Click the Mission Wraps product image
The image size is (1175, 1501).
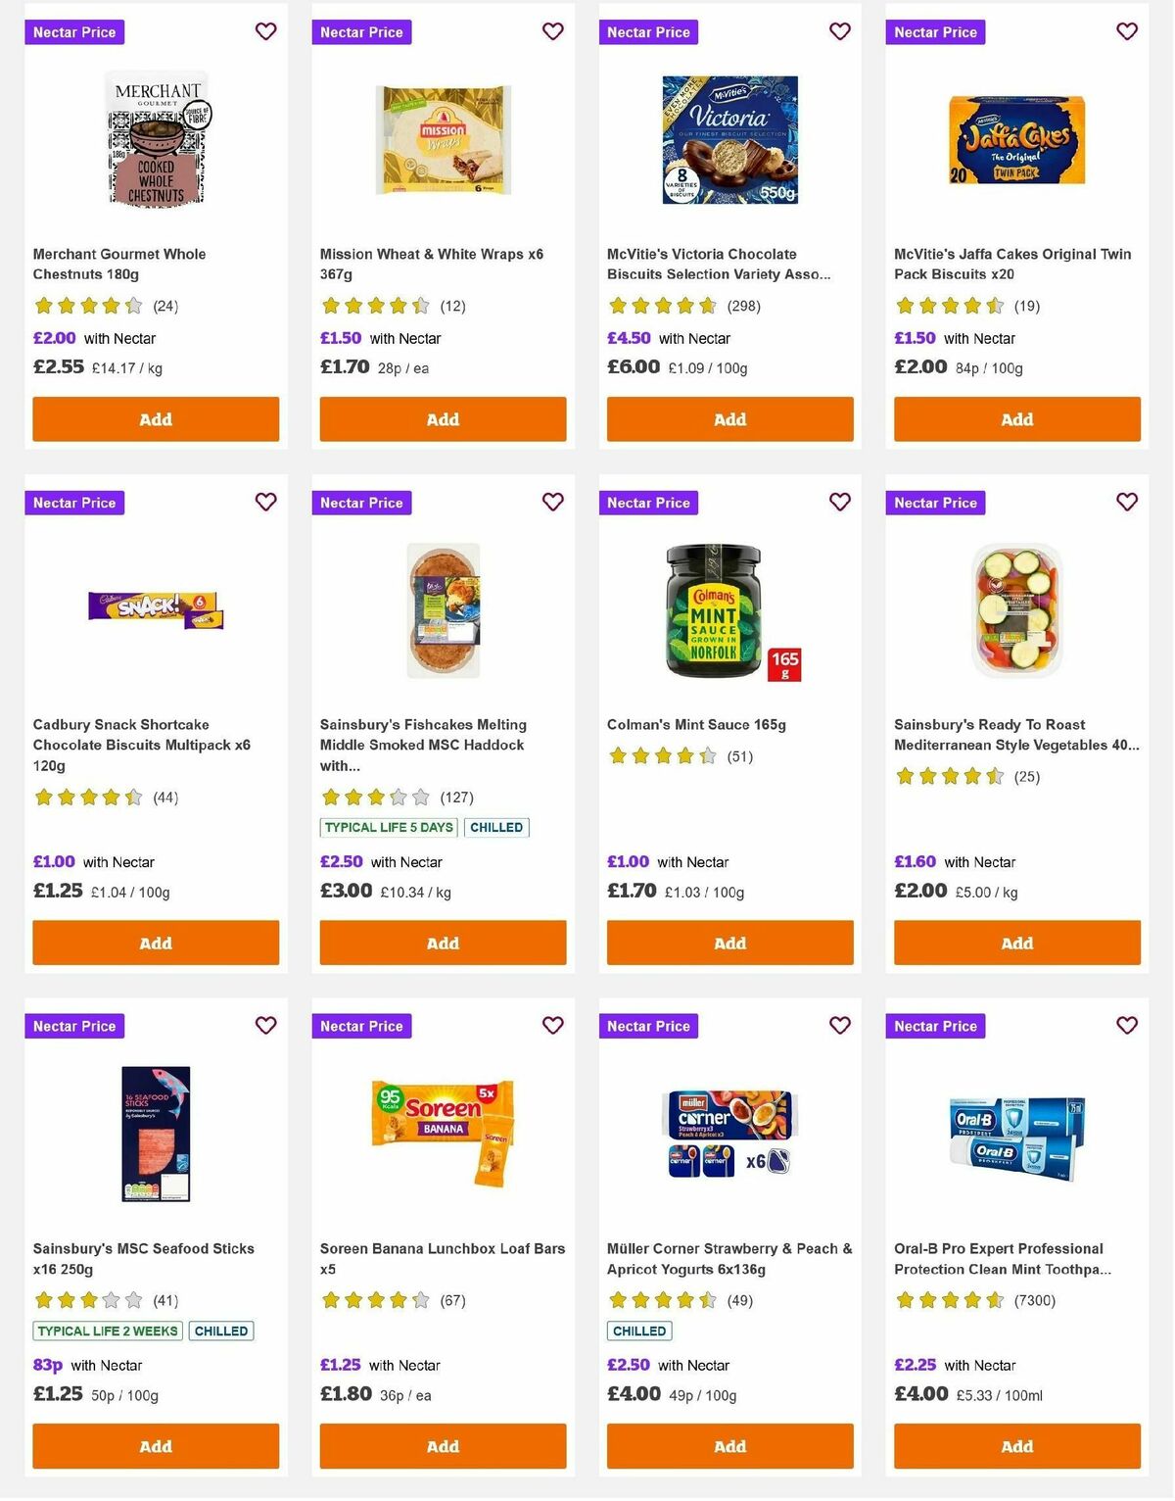pos(443,138)
